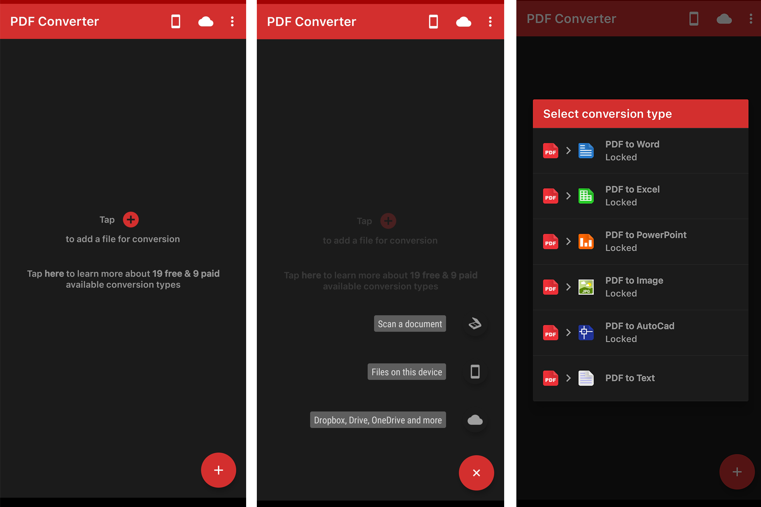This screenshot has height=507, width=761.
Task: Click Scan a document button
Action: click(x=409, y=324)
